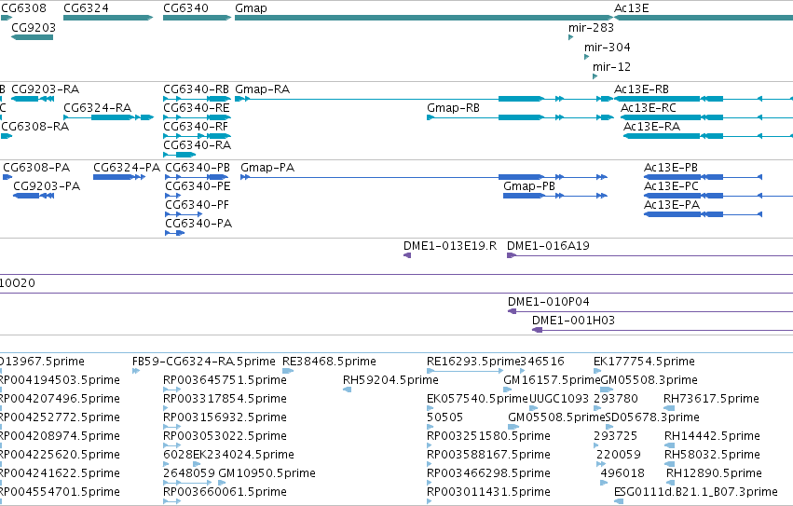Click the Ac13E-RA transcript label
This screenshot has height=506, width=793.
click(651, 127)
